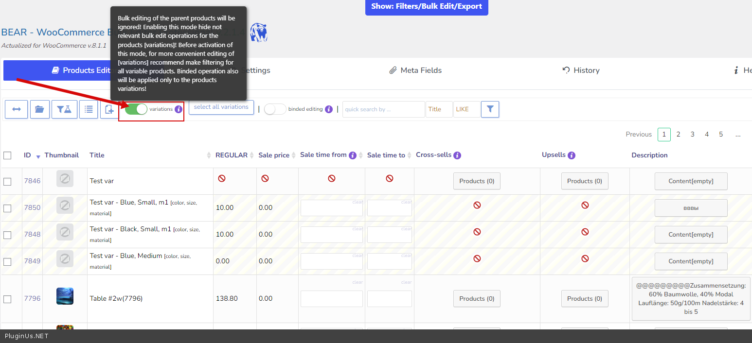
Task: Click the double-arrow expand width icon
Action: [16, 109]
